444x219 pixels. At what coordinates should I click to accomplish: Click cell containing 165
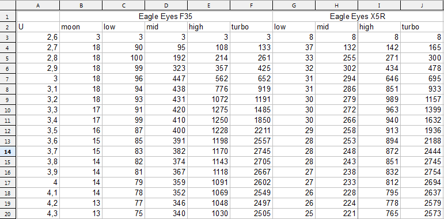[422, 48]
